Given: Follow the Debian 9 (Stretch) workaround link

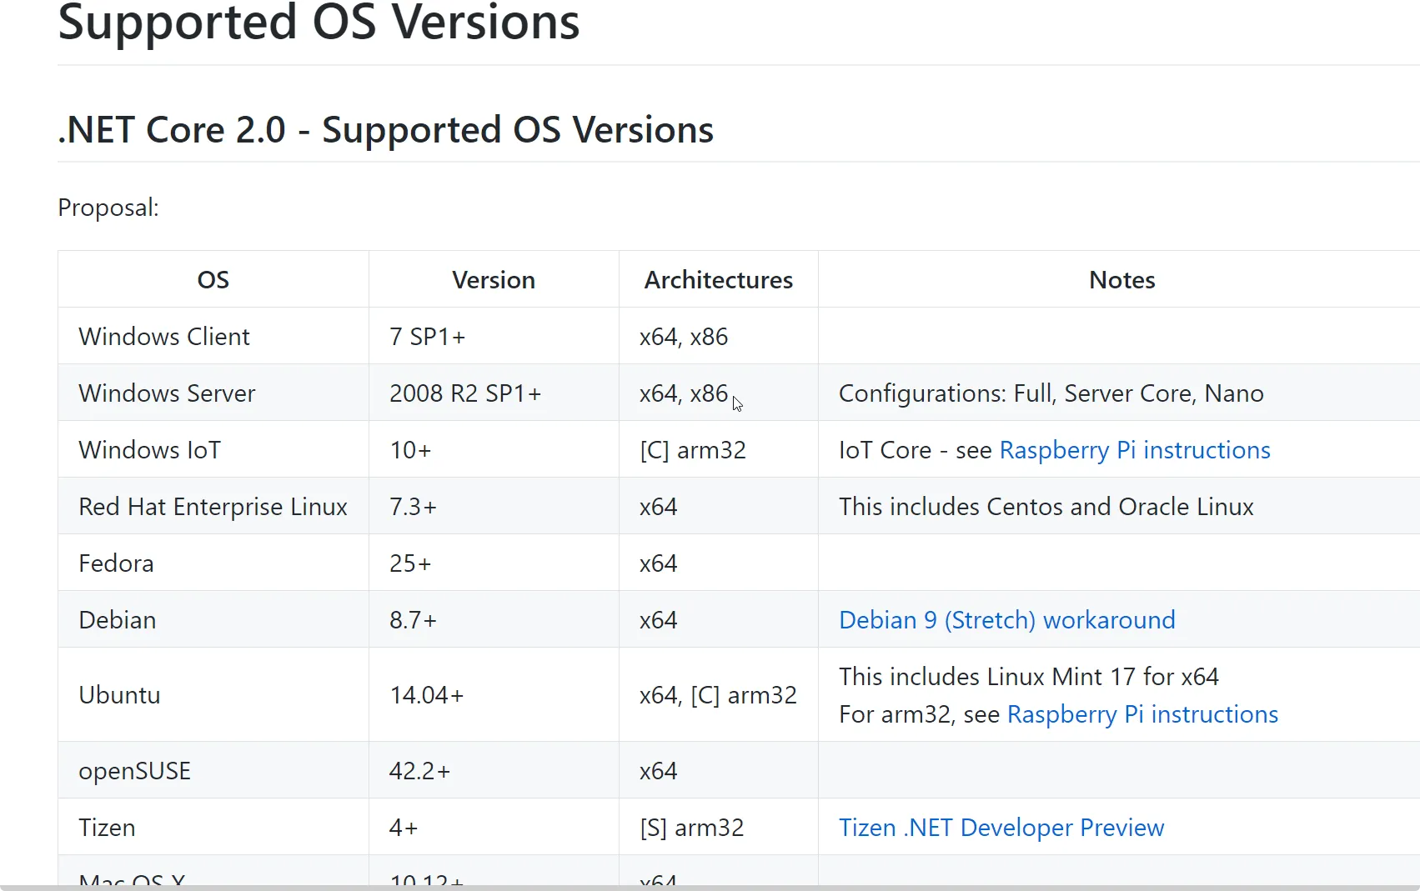Looking at the screenshot, I should 1006,620.
